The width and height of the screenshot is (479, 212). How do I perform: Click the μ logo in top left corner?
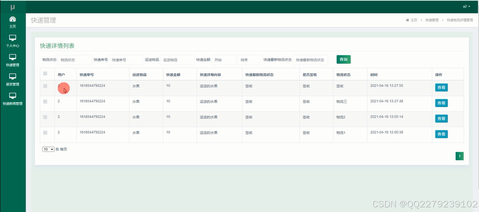point(12,6)
